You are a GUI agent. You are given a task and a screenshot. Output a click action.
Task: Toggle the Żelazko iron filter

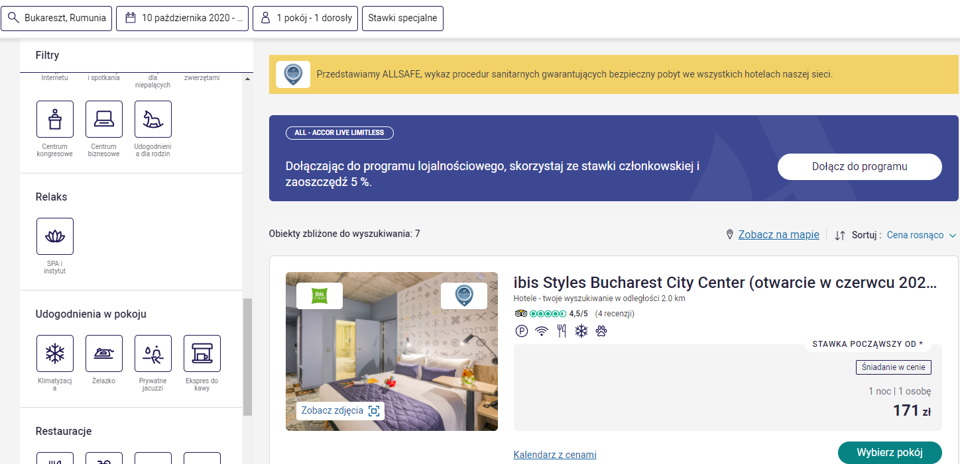click(x=104, y=353)
